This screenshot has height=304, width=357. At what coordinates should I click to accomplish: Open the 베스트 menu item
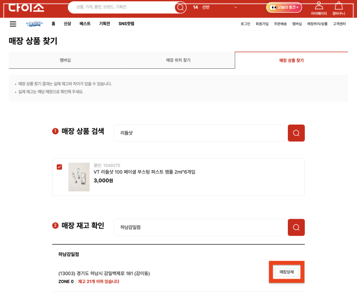pyautogui.click(x=85, y=24)
